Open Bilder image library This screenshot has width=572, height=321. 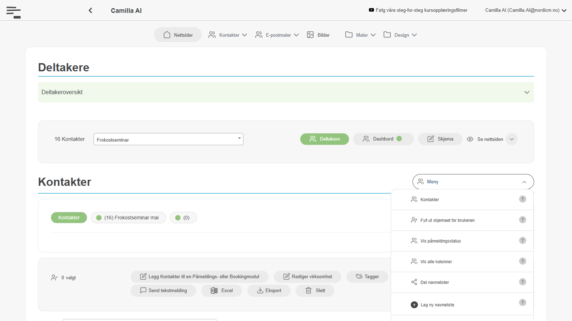pyautogui.click(x=319, y=35)
